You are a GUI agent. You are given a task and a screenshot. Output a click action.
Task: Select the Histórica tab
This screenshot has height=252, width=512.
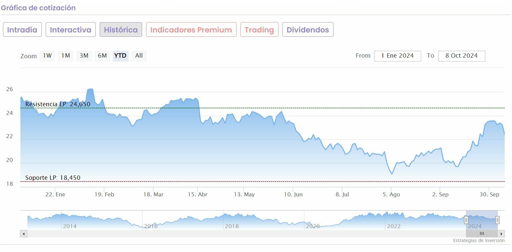pos(121,30)
